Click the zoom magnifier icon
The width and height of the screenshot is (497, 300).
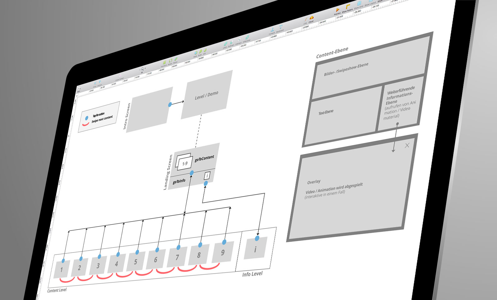(x=142, y=69)
